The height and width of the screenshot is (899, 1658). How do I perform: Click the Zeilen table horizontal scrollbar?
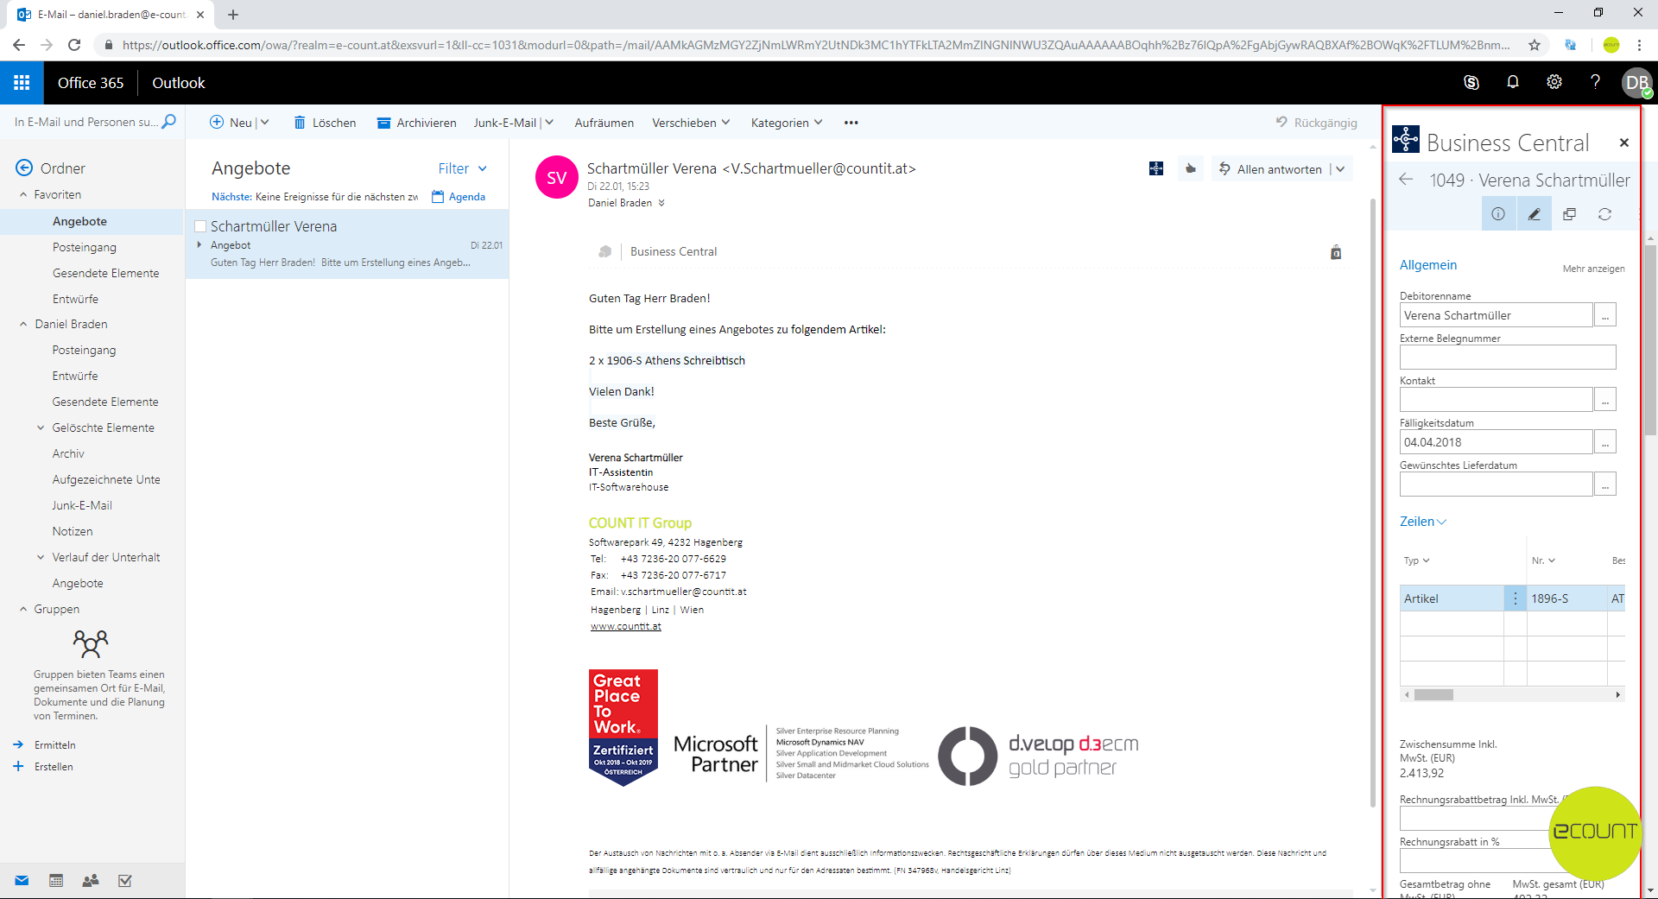(x=1512, y=694)
